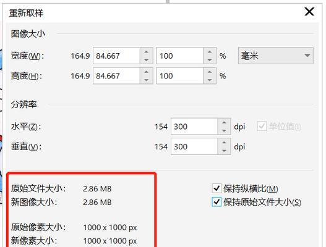The image size is (326, 247).
Task: Click the height percentage field
Action: (x=180, y=76)
